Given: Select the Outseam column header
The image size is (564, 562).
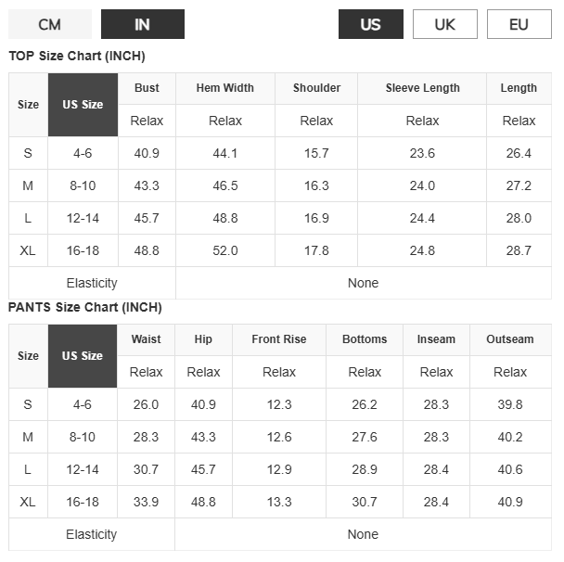Looking at the screenshot, I should pyautogui.click(x=510, y=339).
